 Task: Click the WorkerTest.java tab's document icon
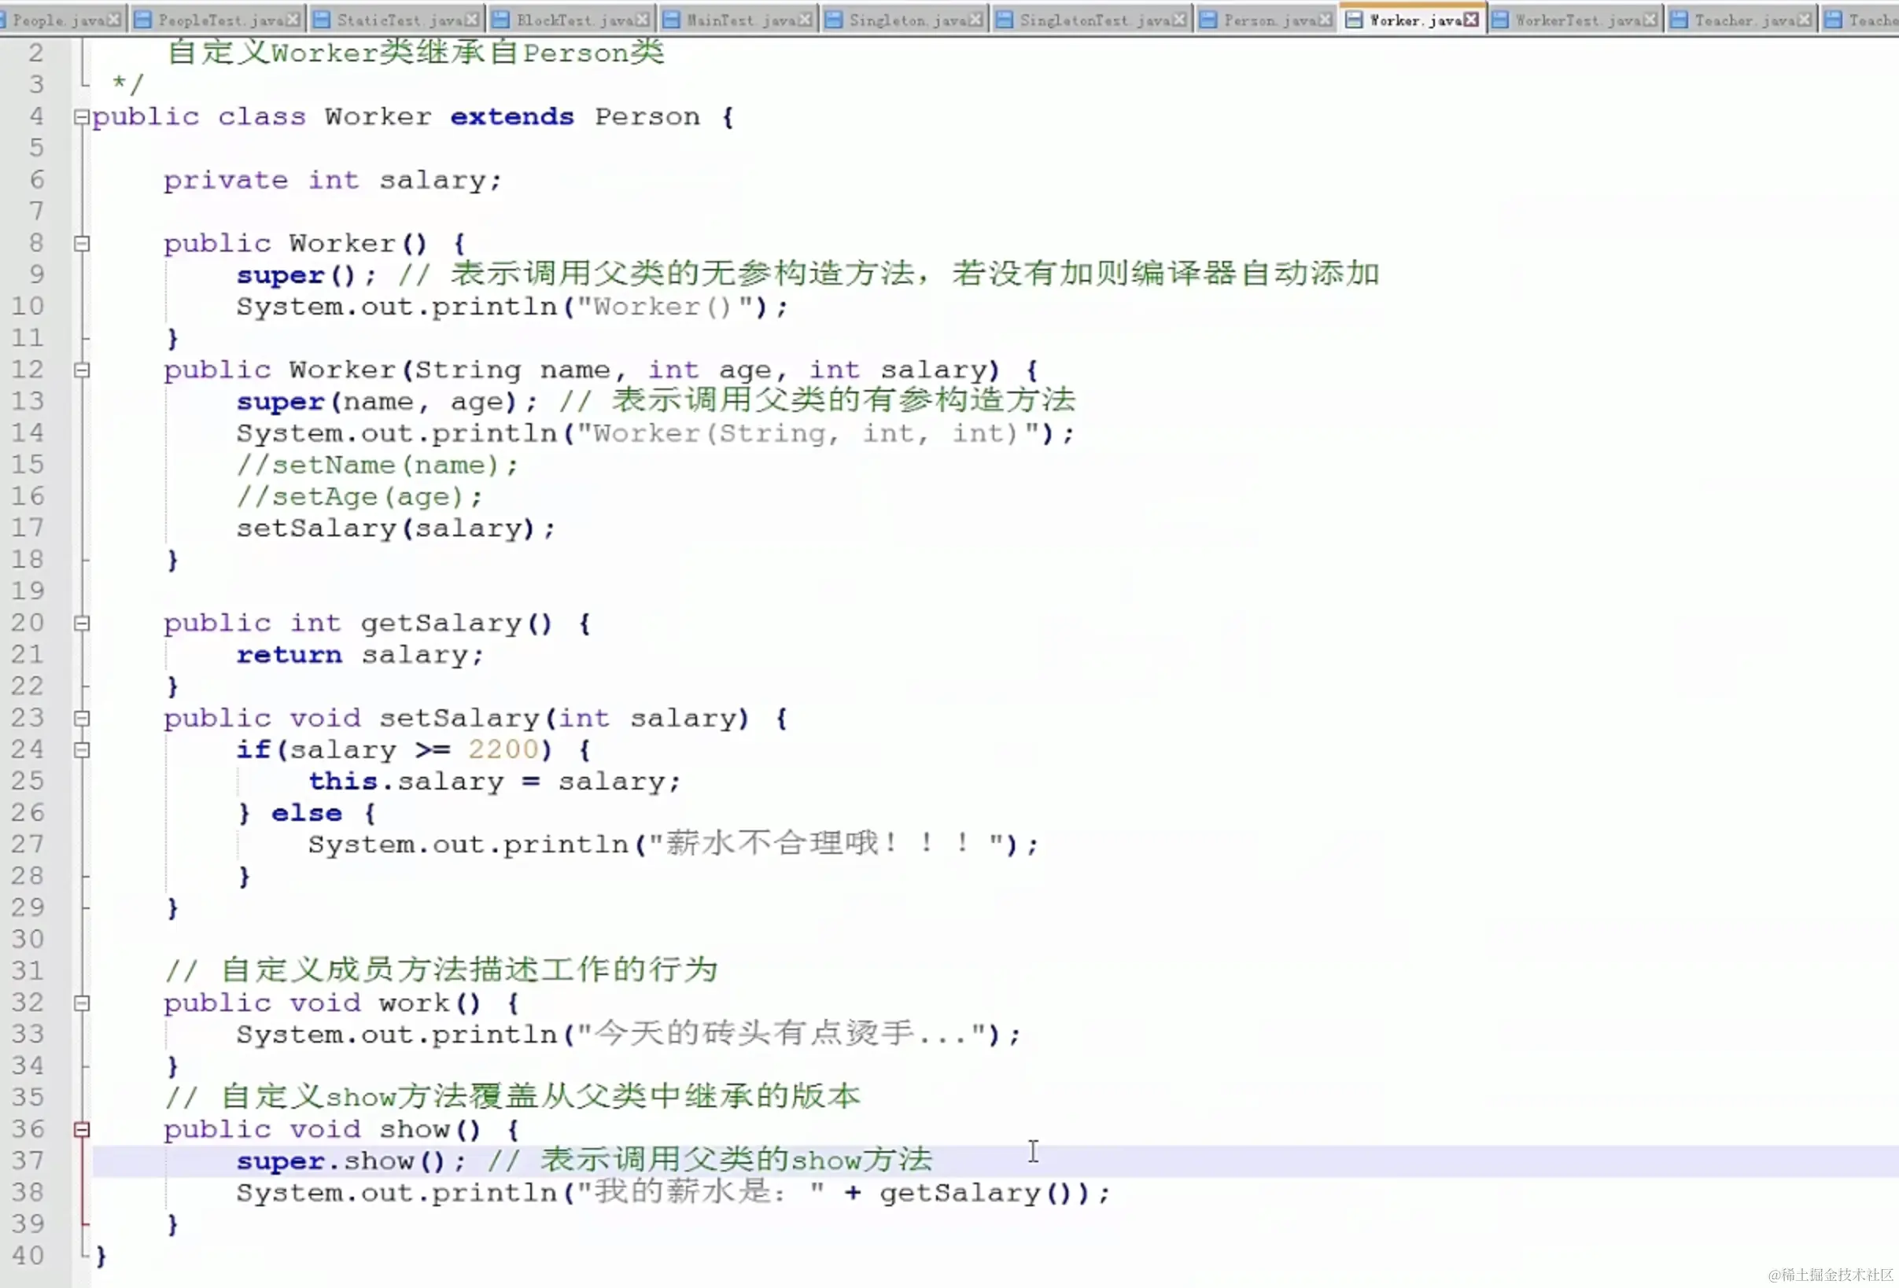tap(1499, 19)
